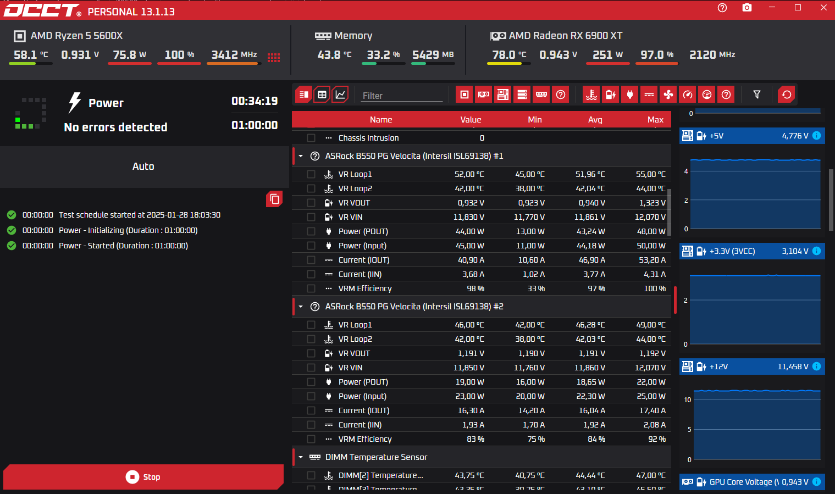Click the CPU temperature 58.1 °C reading
The image size is (835, 494).
(x=31, y=55)
